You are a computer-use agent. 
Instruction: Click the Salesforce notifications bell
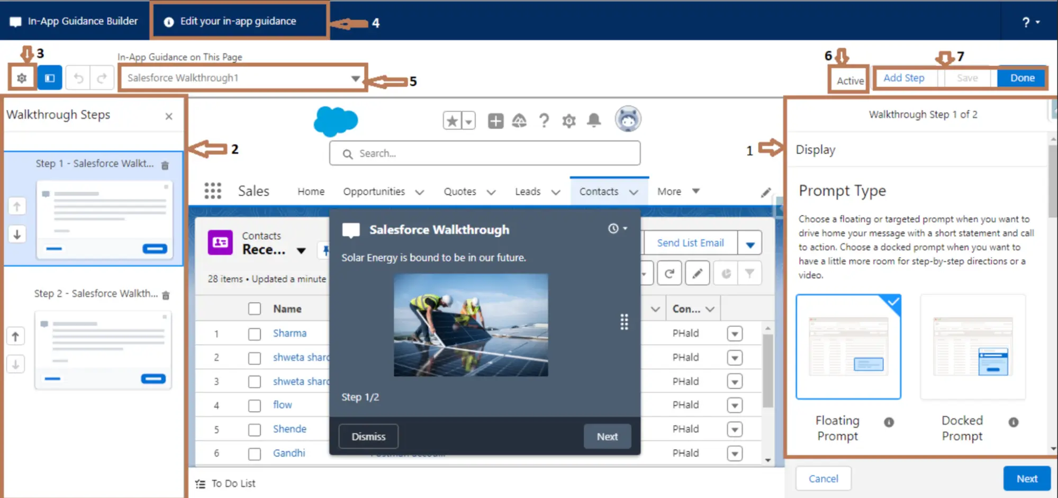[593, 121]
